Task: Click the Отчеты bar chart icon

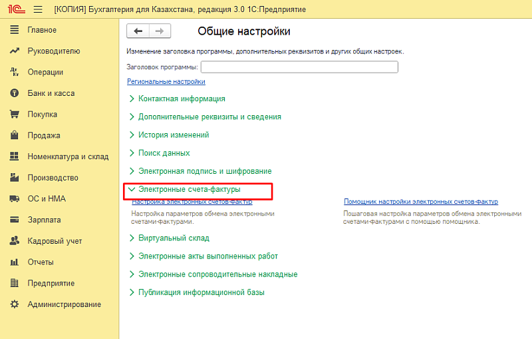Action: (x=13, y=262)
